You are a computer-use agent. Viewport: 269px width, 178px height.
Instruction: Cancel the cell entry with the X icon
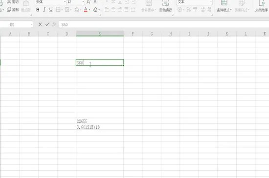point(40,24)
